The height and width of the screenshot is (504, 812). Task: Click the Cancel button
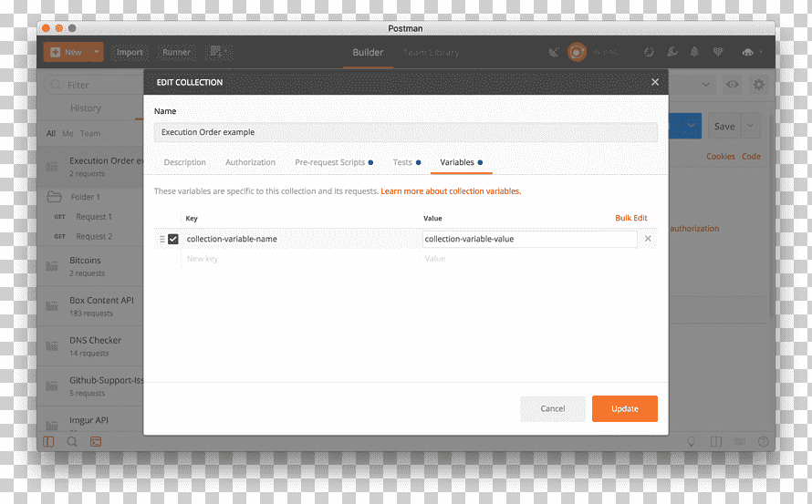(553, 409)
